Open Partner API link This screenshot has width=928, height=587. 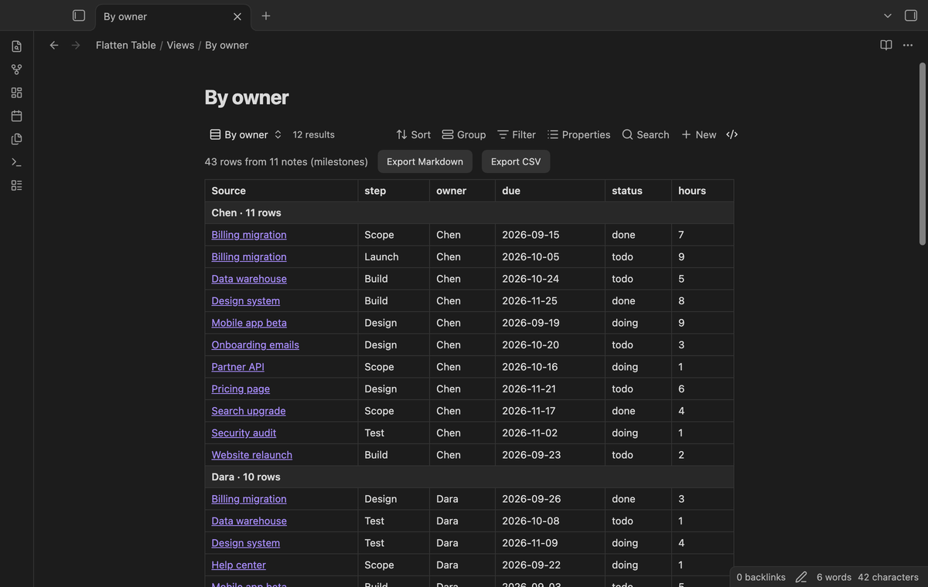point(238,367)
